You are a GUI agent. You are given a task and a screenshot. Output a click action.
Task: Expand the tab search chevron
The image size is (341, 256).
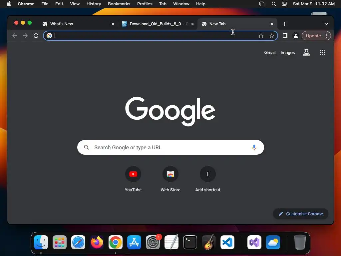[x=326, y=24]
